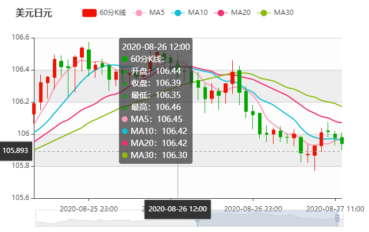Toggle the 60分K线 legend red swatch
Screen dimensions: 369x232
(89, 13)
